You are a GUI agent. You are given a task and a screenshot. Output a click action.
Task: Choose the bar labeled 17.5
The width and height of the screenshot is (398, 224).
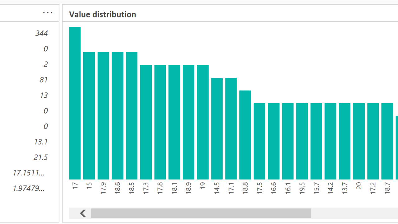click(259, 141)
